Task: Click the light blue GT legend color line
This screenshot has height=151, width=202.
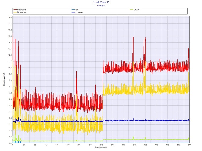Action: tap(73, 10)
